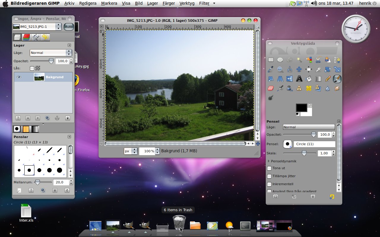Viewport: 380px width, 237px height.
Task: Select the Scissors Select tool
Action: coord(318,60)
